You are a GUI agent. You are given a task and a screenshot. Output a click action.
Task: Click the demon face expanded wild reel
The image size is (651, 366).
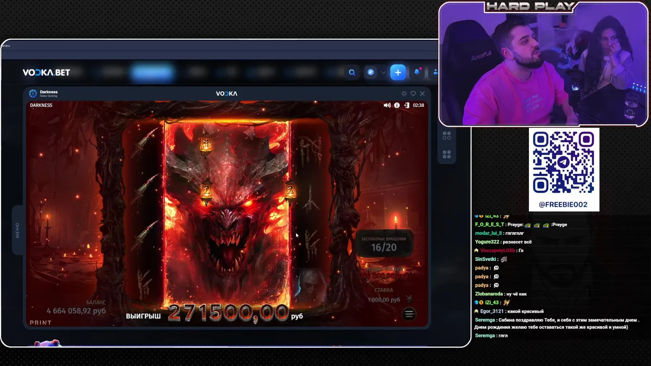[227, 213]
